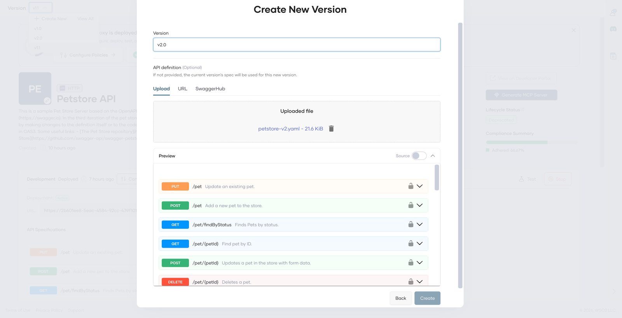
Task: Open the background Privacy Policy footer link
Action: click(49, 310)
